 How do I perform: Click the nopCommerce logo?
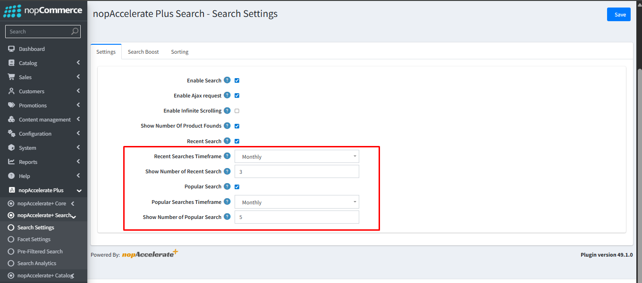pos(42,10)
